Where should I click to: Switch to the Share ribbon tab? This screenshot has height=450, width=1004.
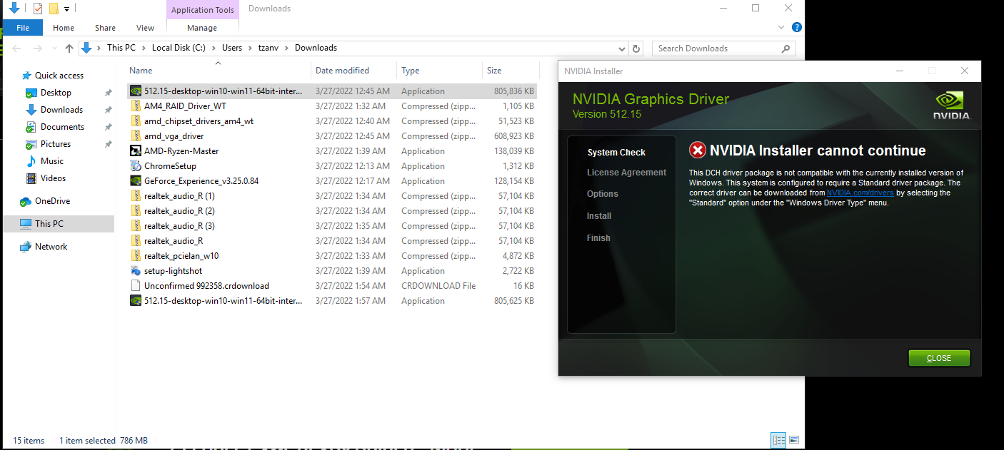tap(105, 28)
